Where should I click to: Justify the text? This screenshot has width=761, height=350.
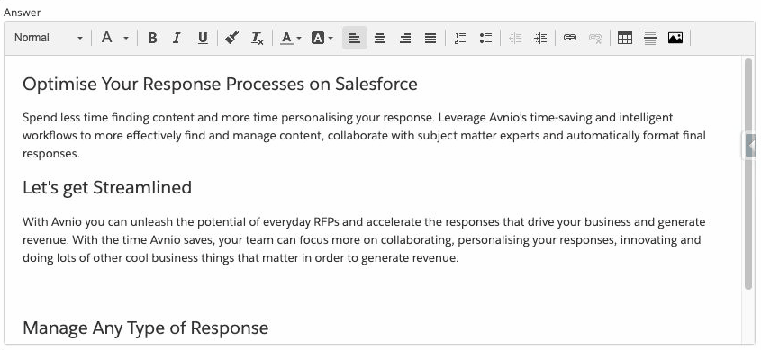pos(430,38)
